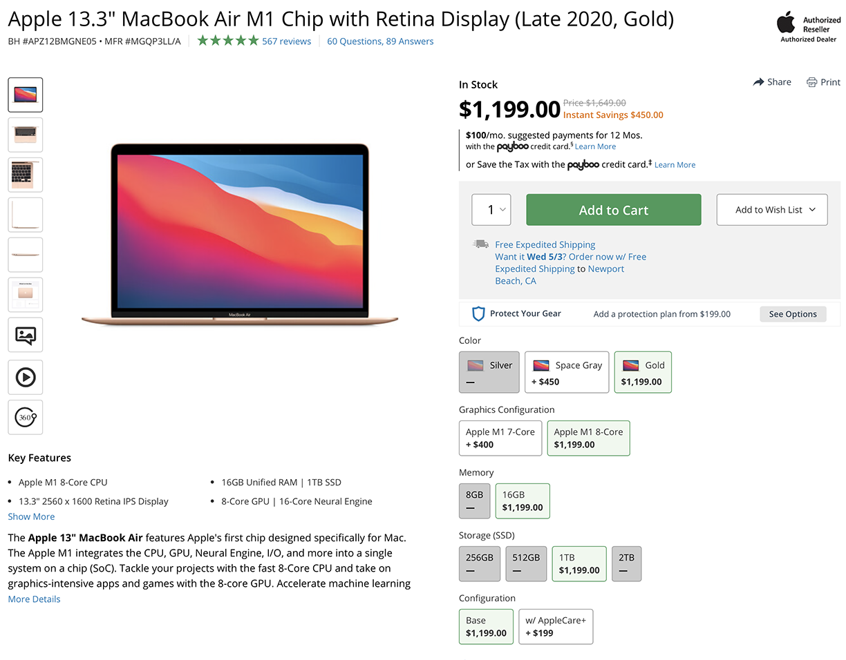The image size is (846, 660).
Task: Open the customer images icon
Action: click(25, 335)
